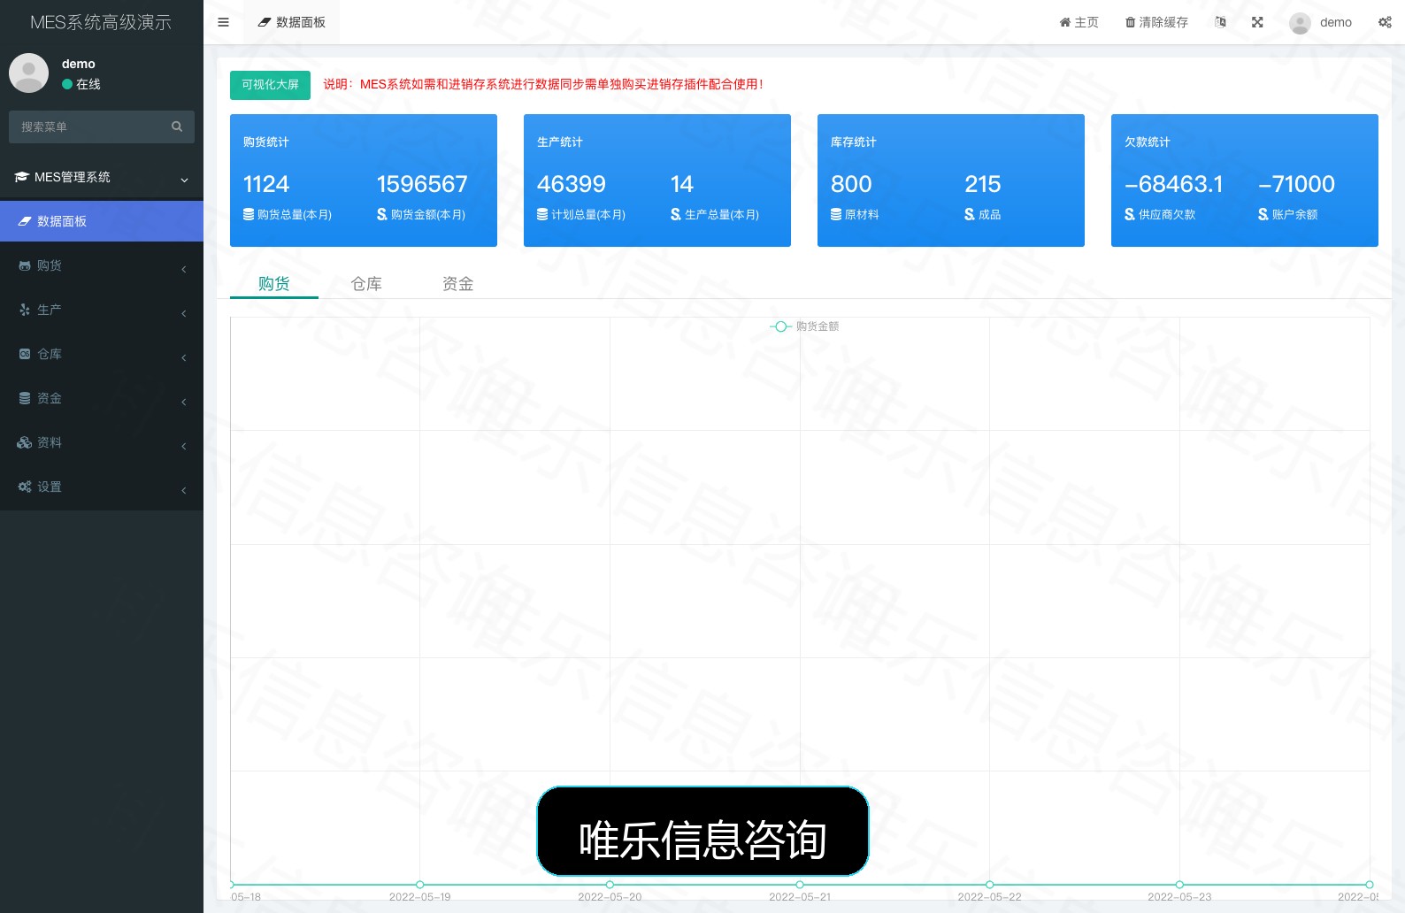Click the 购货 sidebar icon
The image size is (1405, 913).
tap(25, 265)
